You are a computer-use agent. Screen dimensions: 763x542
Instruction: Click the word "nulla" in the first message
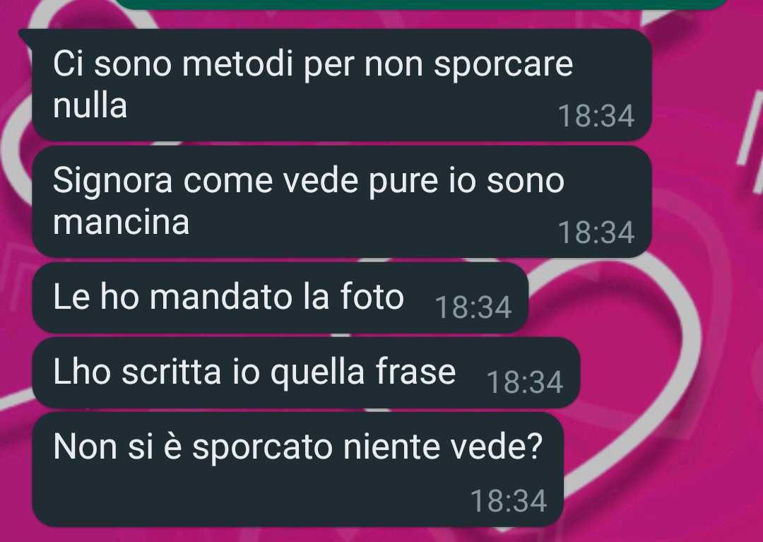coord(90,105)
